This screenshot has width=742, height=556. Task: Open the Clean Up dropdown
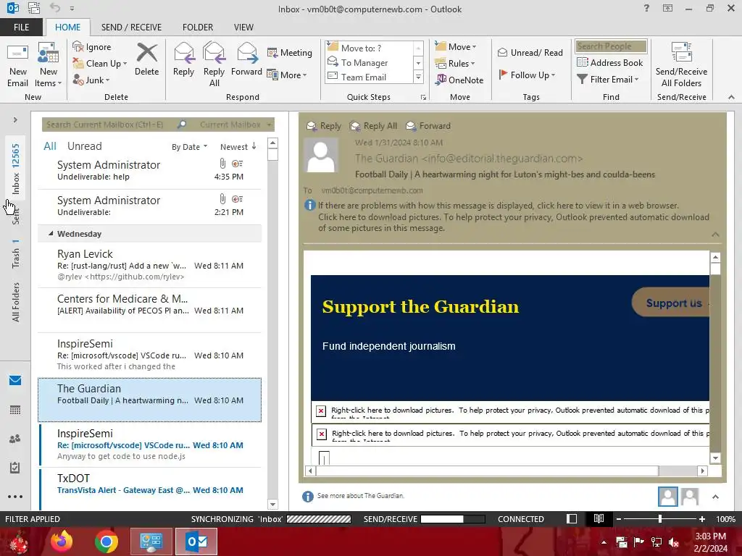pyautogui.click(x=99, y=64)
